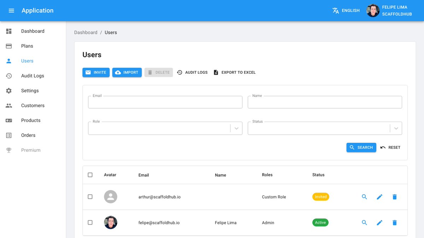Image resolution: width=424 pixels, height=238 pixels.
Task: Click the Email column header
Action: tap(144, 175)
